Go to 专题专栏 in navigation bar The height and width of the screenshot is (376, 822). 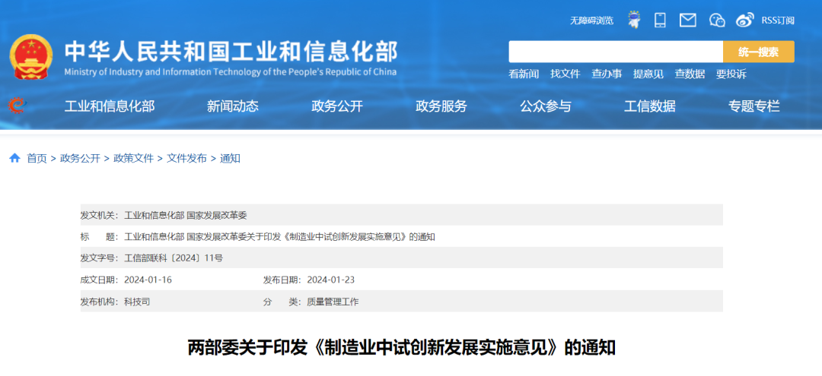pyautogui.click(x=753, y=106)
